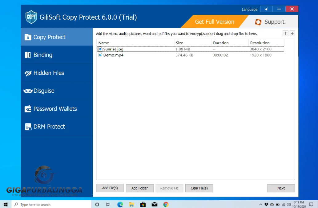Go to the Disguise section
This screenshot has width=318, height=208.
57,91
